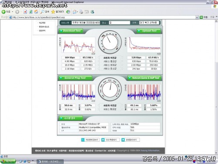Image resolution: width=218 pixels, height=164 pixels.
Task: Click the Mail envelope toolbar icon
Action: point(75,12)
